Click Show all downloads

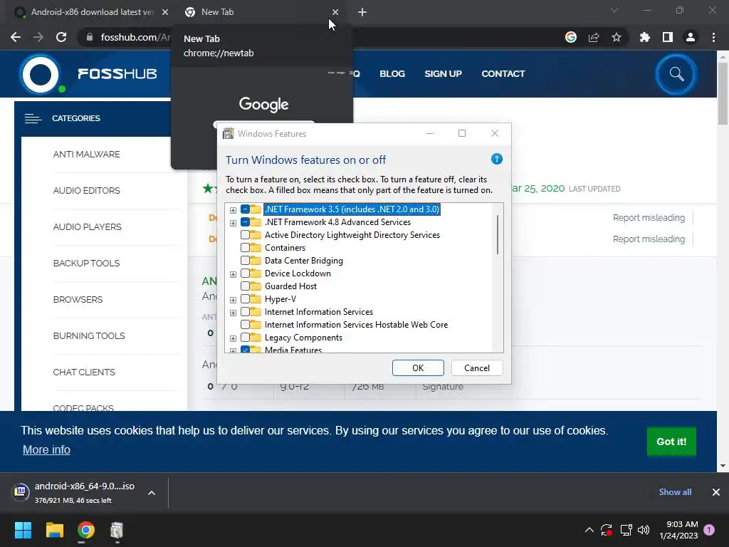tap(675, 492)
